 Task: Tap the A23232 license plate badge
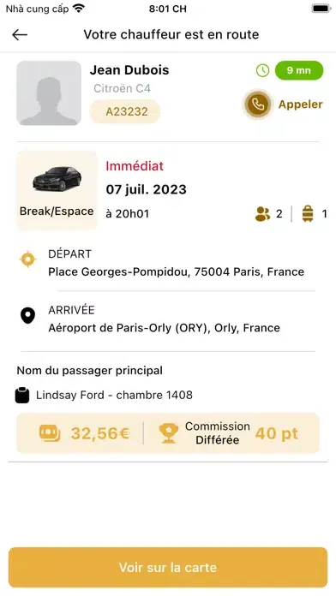coord(125,111)
